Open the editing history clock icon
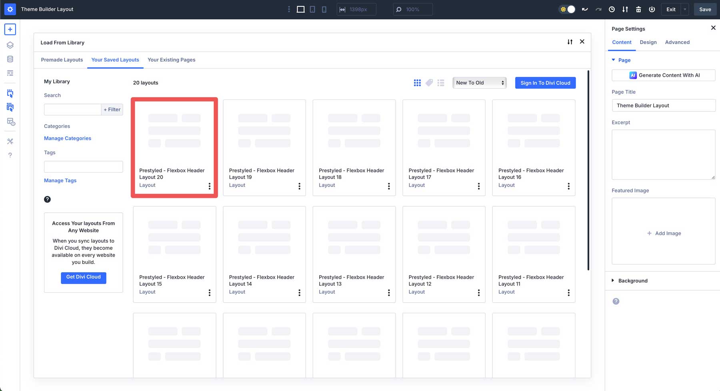This screenshot has width=720, height=391. [612, 9]
